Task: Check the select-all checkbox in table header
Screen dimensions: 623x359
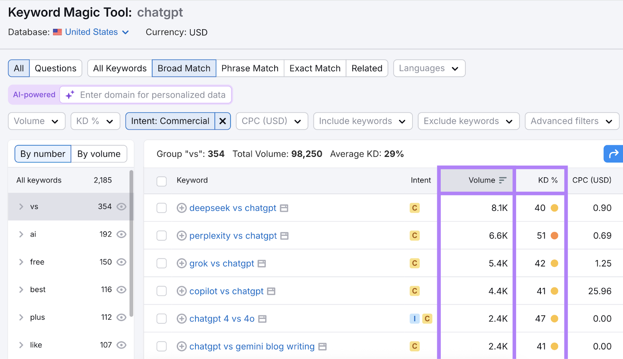Action: pos(161,181)
